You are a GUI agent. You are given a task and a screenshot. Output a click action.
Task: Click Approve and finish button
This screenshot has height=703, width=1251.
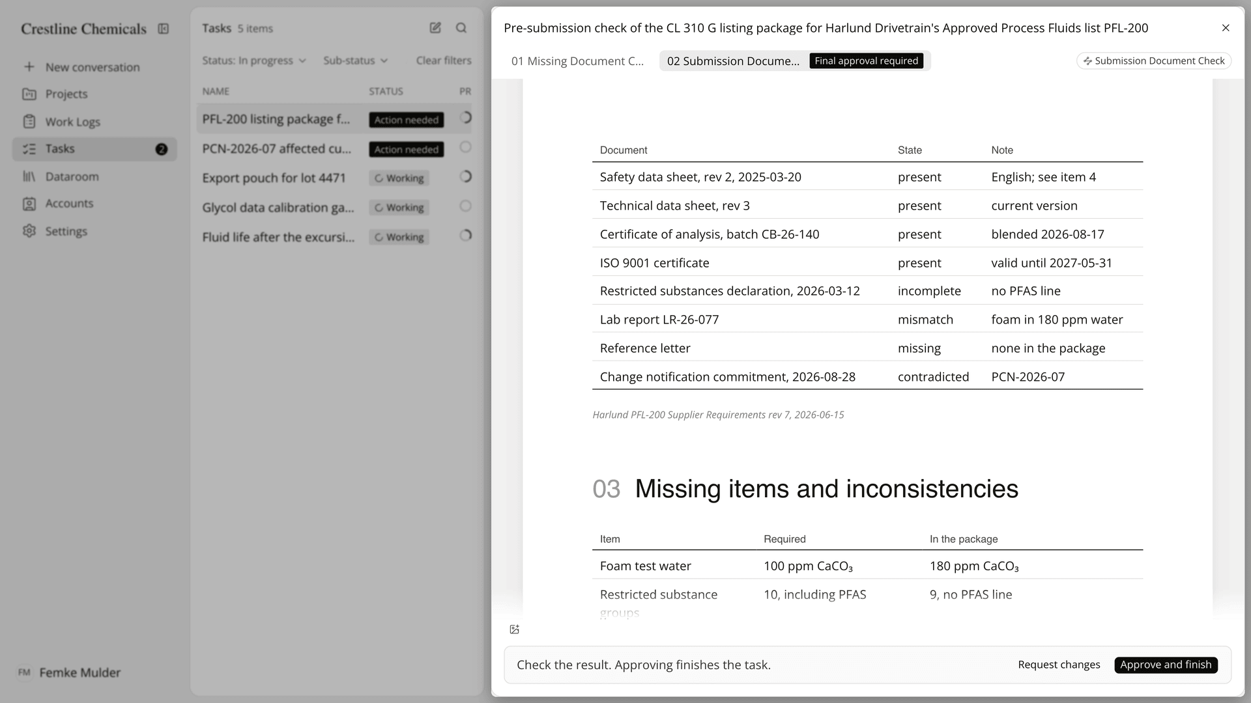(x=1166, y=665)
